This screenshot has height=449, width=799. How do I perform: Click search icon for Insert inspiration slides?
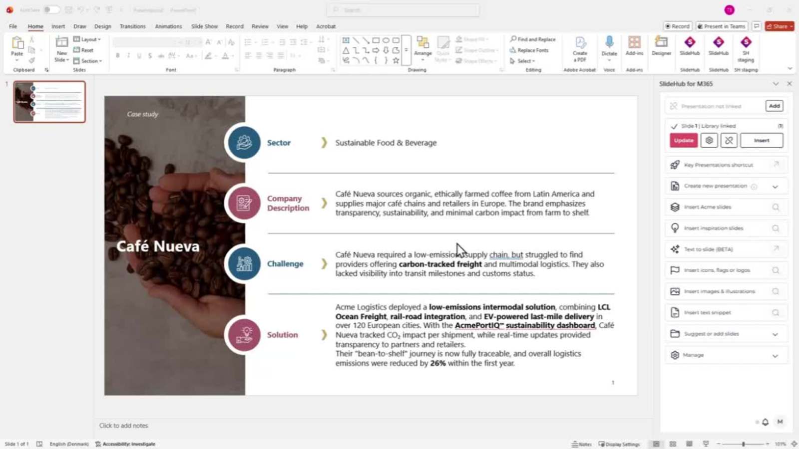tap(776, 228)
